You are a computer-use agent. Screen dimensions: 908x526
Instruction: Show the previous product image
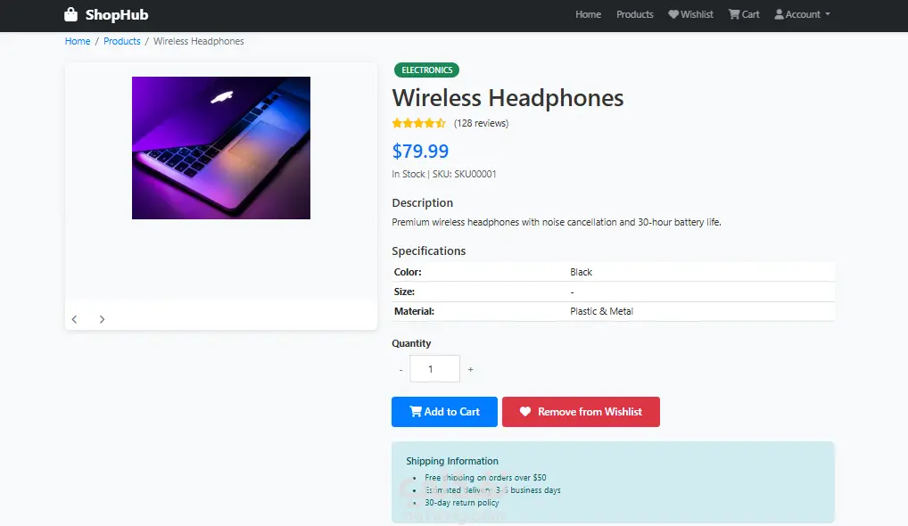tap(75, 319)
